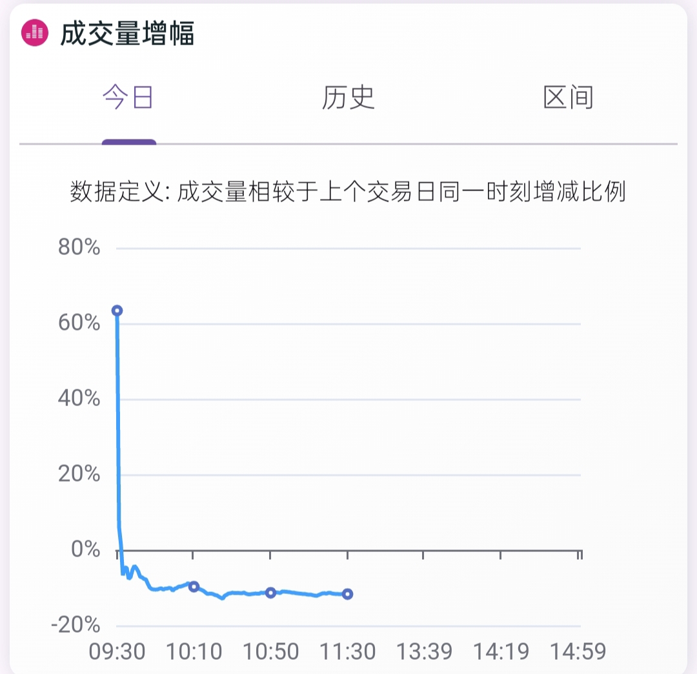This screenshot has width=697, height=674.
Task: Tap the 11:30 data point marker
Action: pyautogui.click(x=348, y=593)
